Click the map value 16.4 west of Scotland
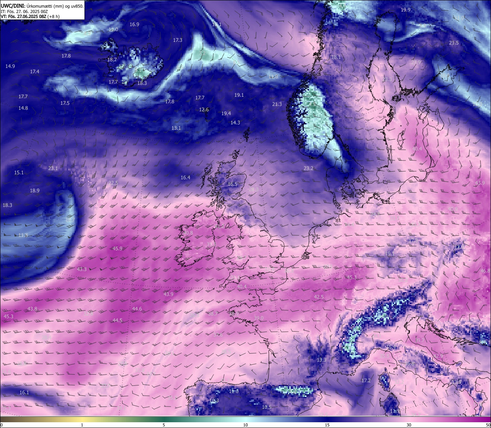The height and width of the screenshot is (428, 491). (185, 178)
